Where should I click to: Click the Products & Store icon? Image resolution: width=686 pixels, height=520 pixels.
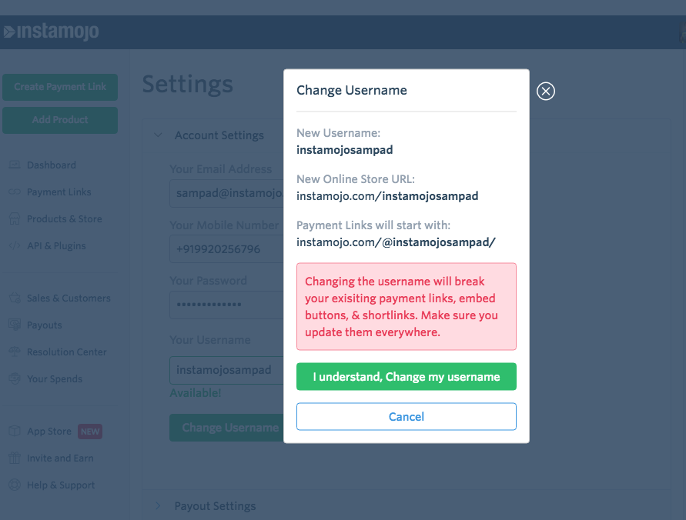(x=14, y=219)
